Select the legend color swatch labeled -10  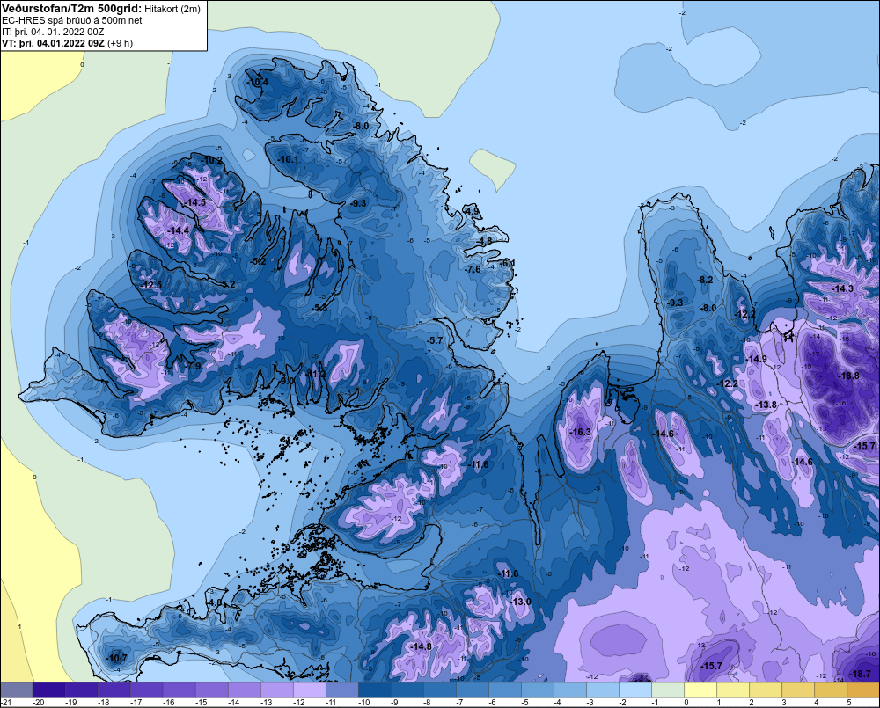point(374,690)
